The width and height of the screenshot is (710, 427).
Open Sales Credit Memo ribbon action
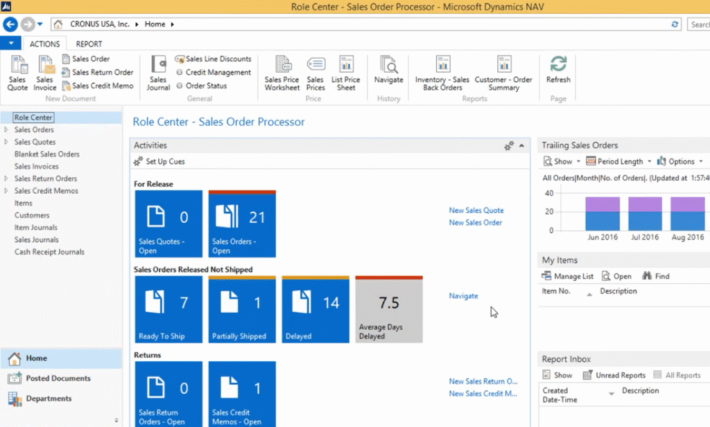point(97,85)
